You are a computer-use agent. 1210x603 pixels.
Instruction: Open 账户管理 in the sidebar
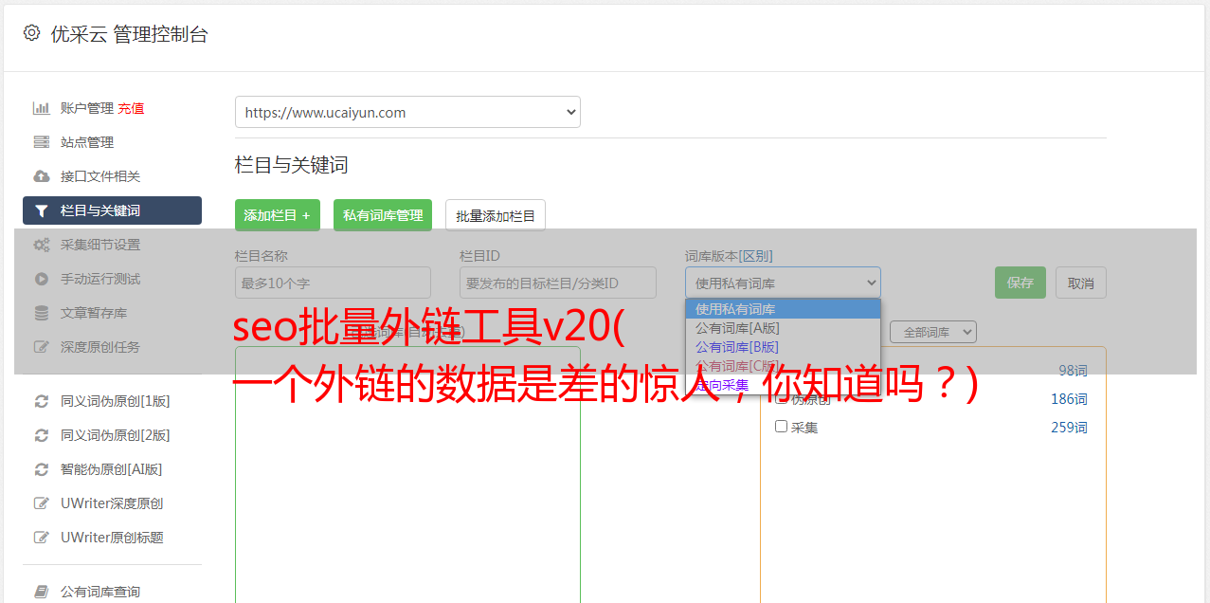coord(87,108)
